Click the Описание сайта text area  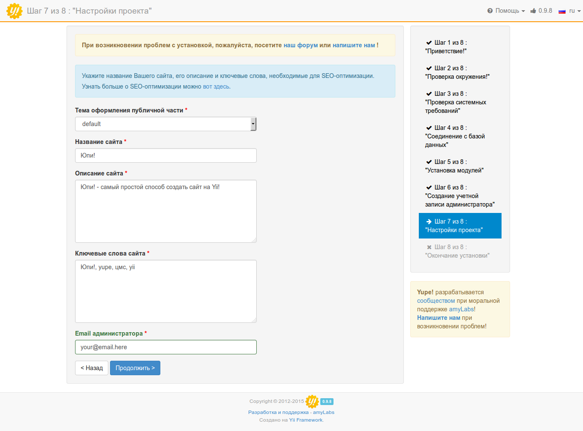tap(165, 211)
